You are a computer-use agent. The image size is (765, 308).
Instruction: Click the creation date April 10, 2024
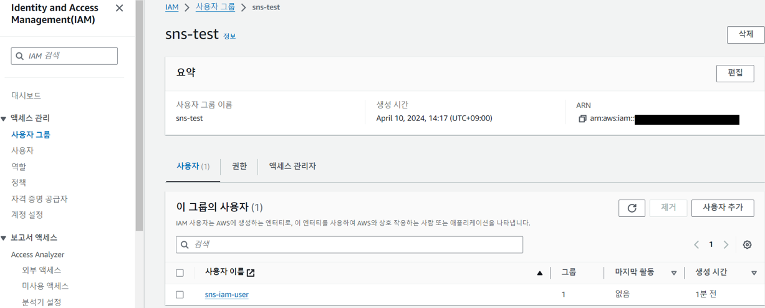click(x=435, y=118)
